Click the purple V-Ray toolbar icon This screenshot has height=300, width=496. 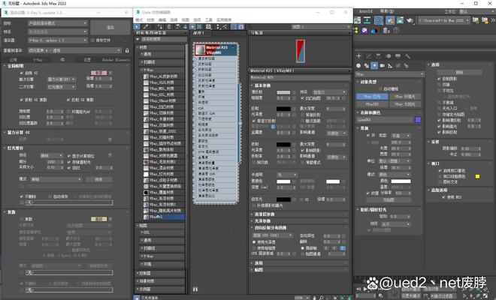pos(364,30)
